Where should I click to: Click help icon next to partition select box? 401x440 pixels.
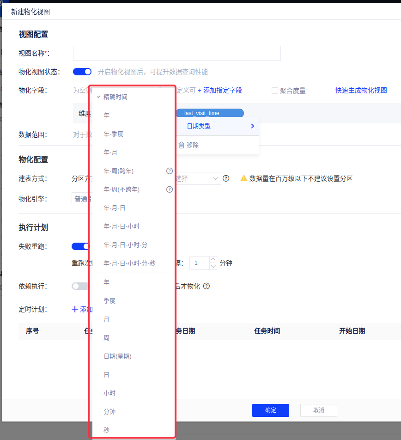[x=226, y=178]
